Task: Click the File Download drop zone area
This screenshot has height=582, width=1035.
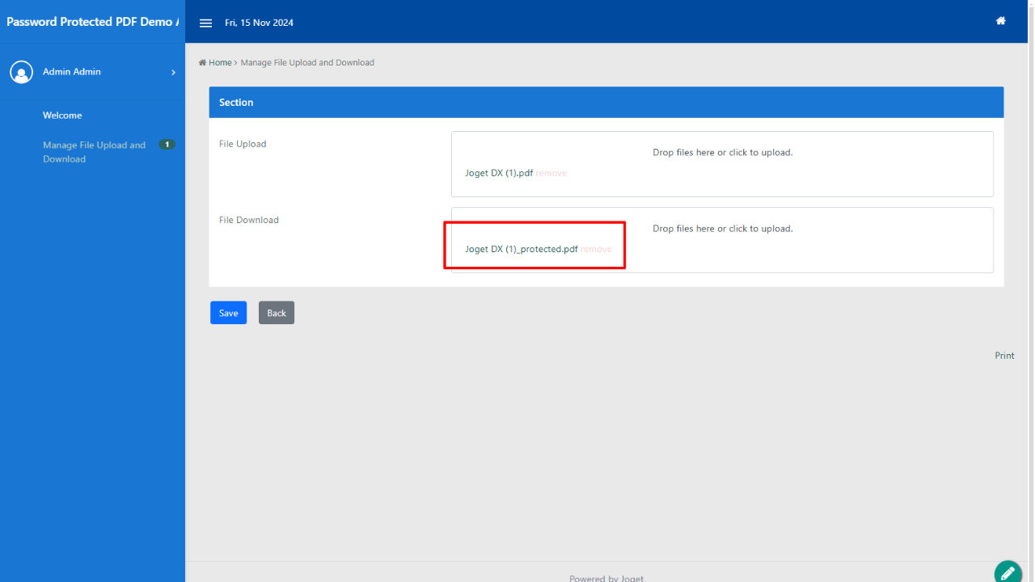Action: coord(722,229)
